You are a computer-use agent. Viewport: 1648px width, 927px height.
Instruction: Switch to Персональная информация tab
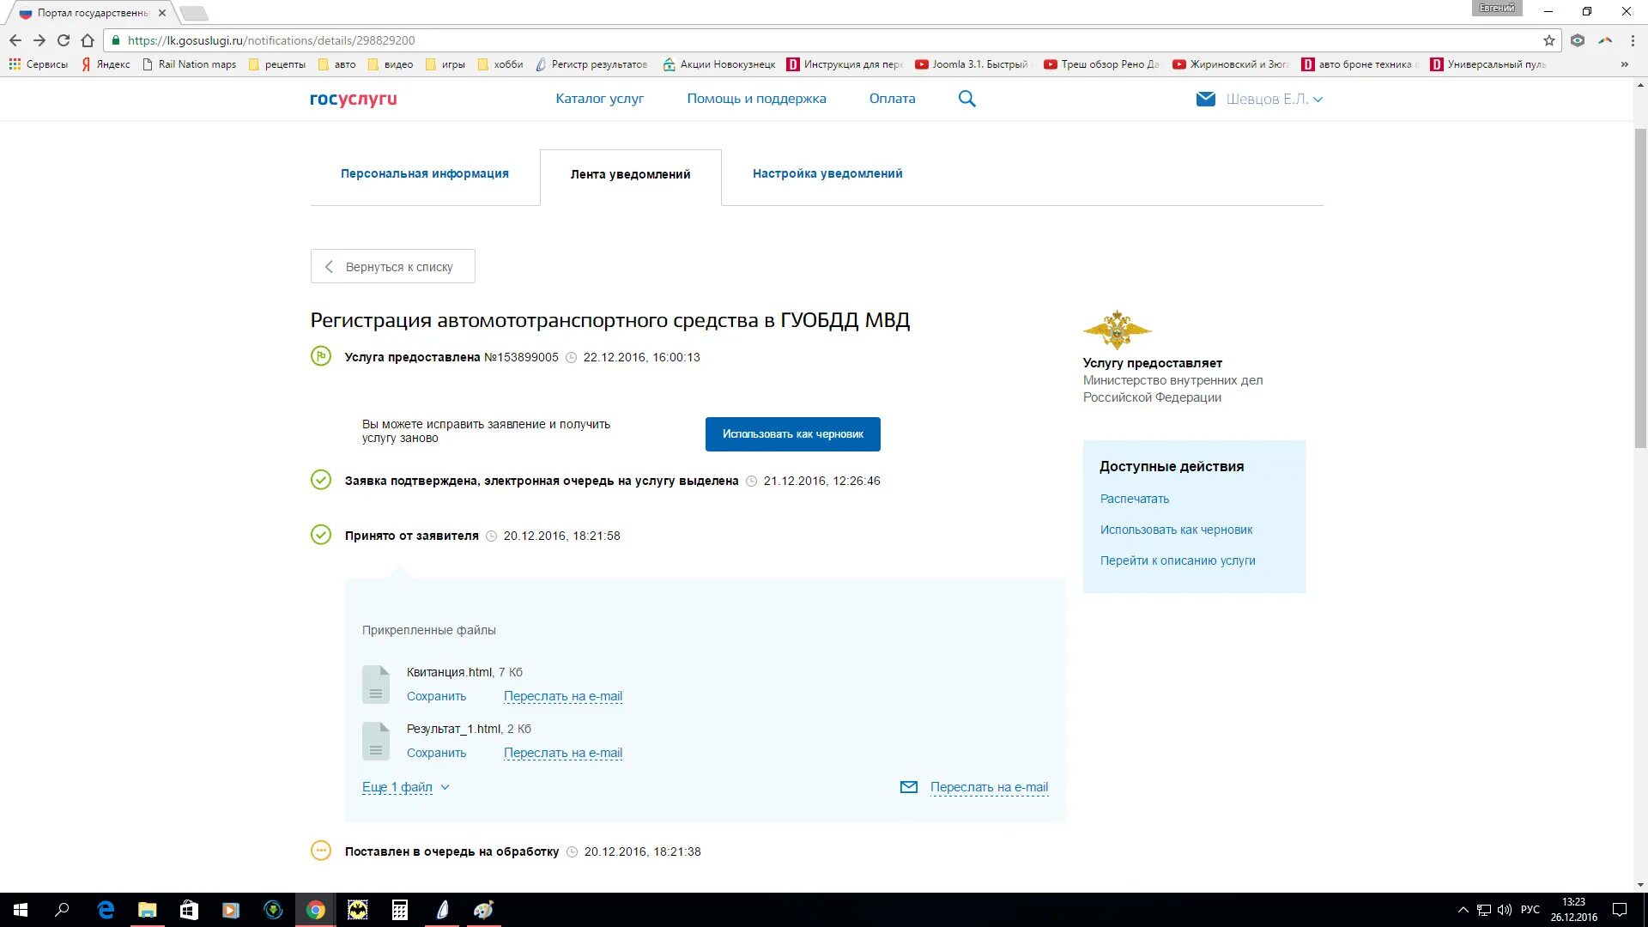coord(424,173)
